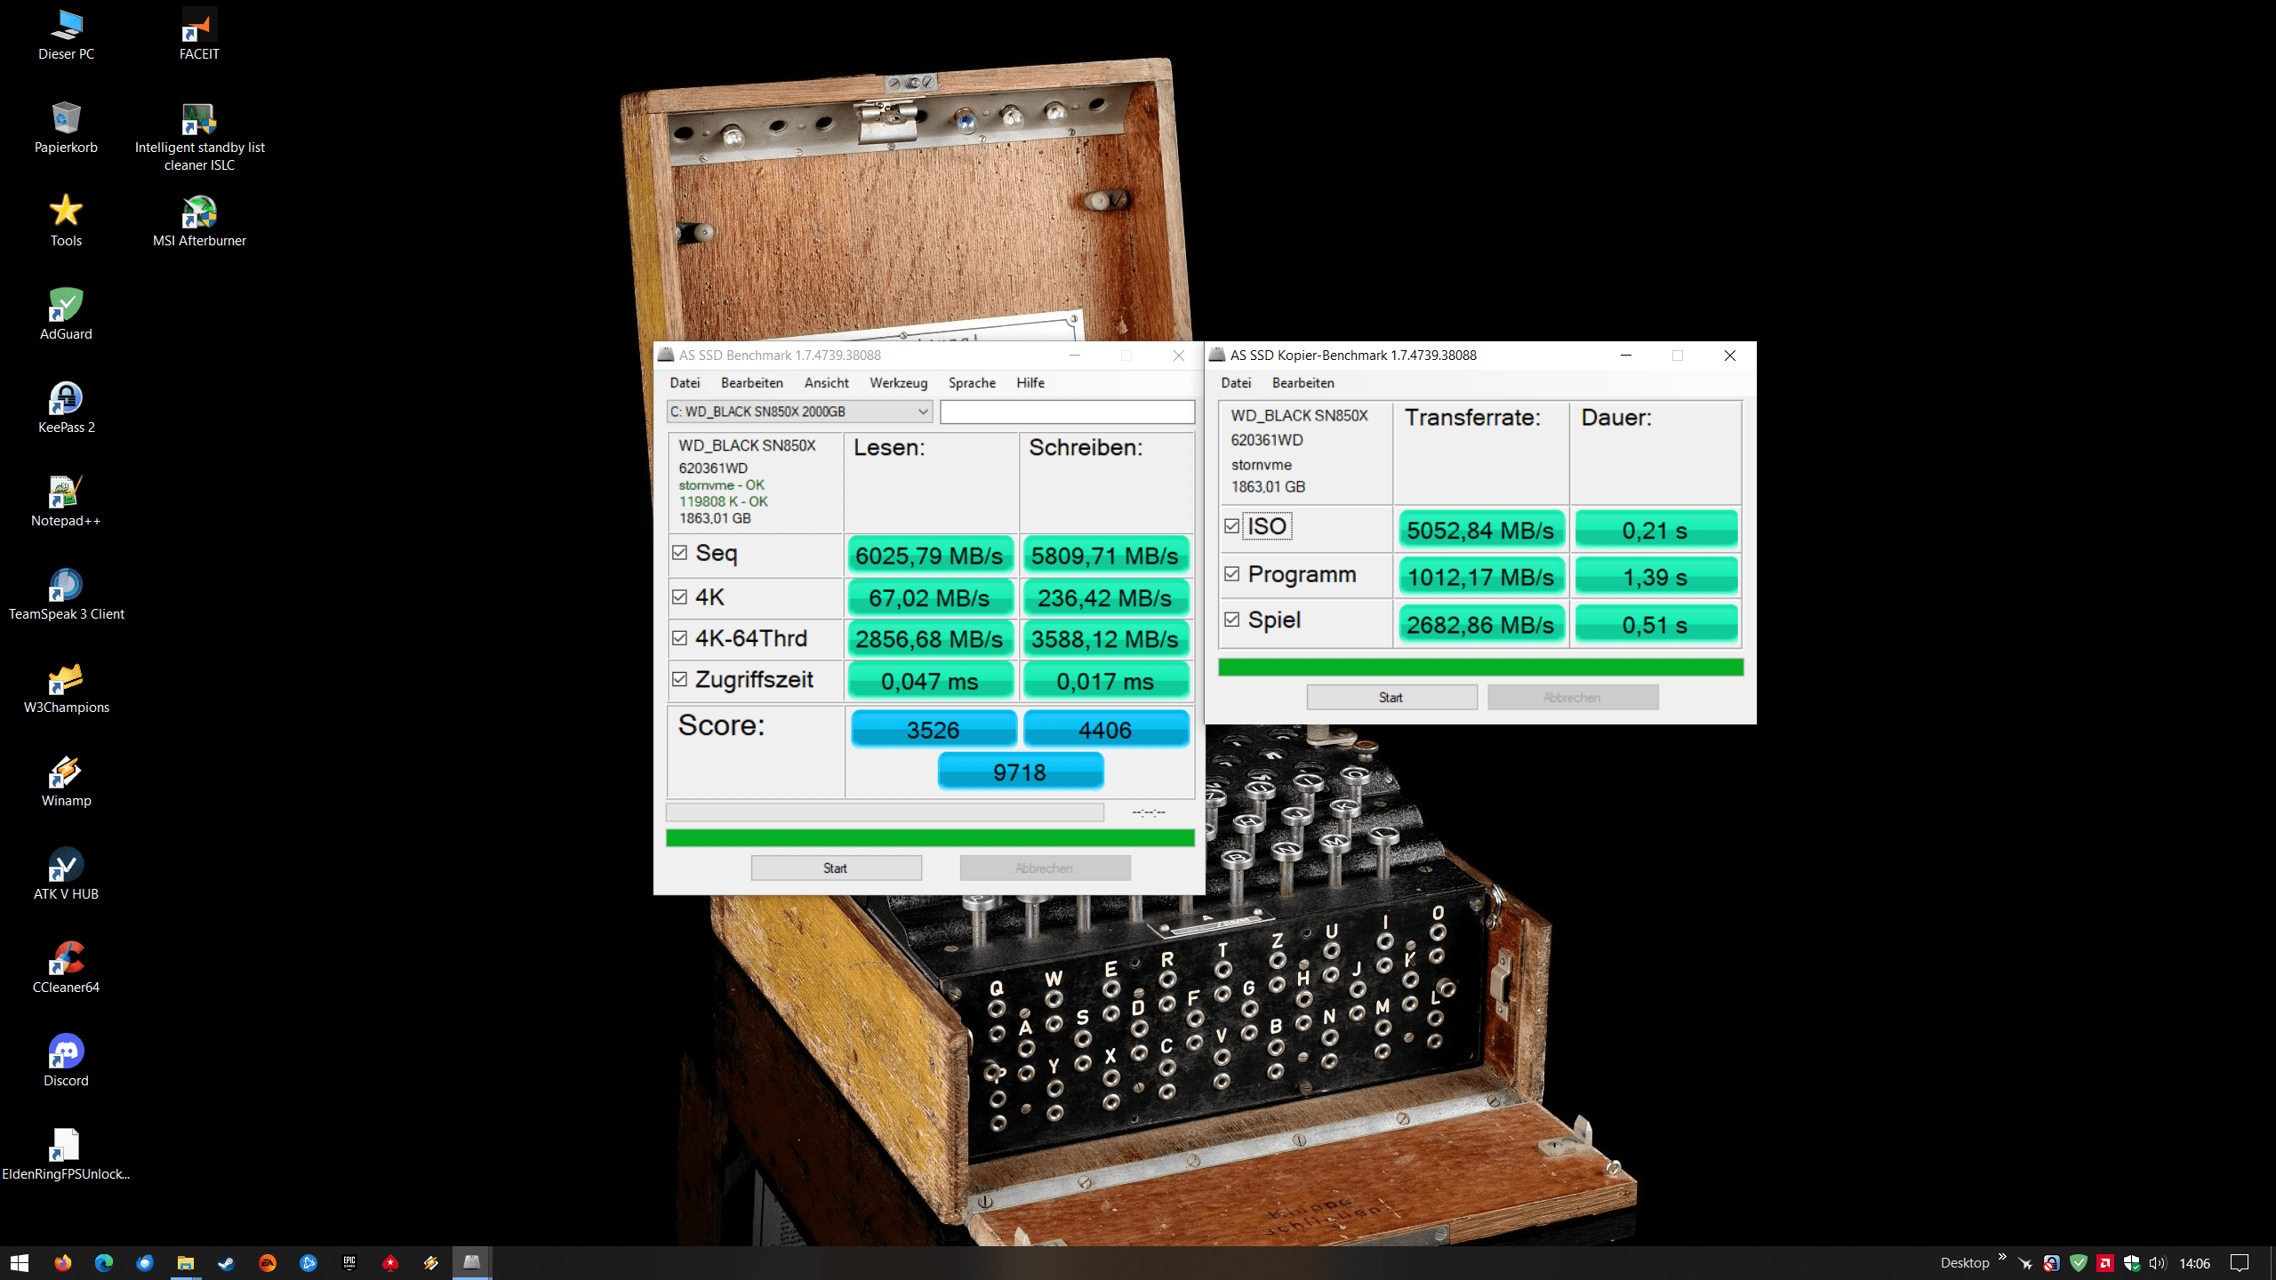The width and height of the screenshot is (2276, 1280).
Task: Open the Werkzeug menu
Action: [x=898, y=383]
